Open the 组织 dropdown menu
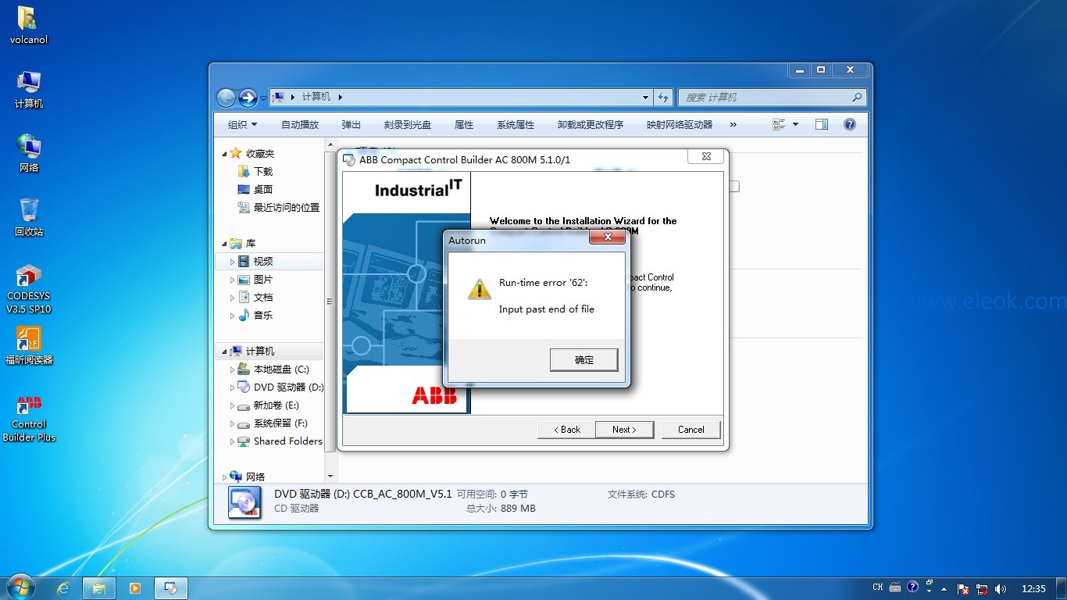 click(x=242, y=125)
